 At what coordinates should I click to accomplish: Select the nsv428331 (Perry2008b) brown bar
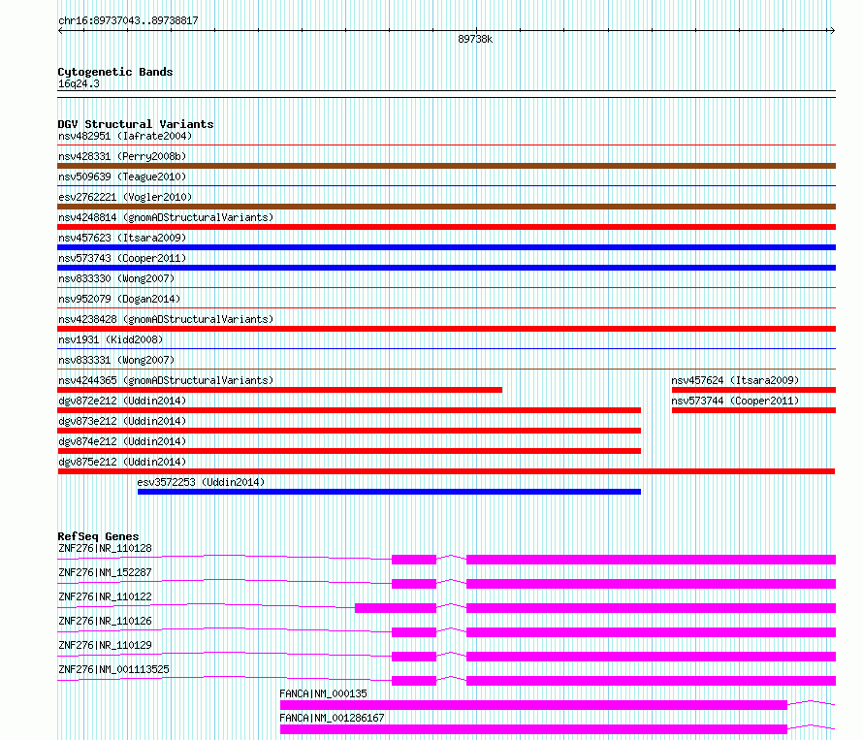(446, 166)
